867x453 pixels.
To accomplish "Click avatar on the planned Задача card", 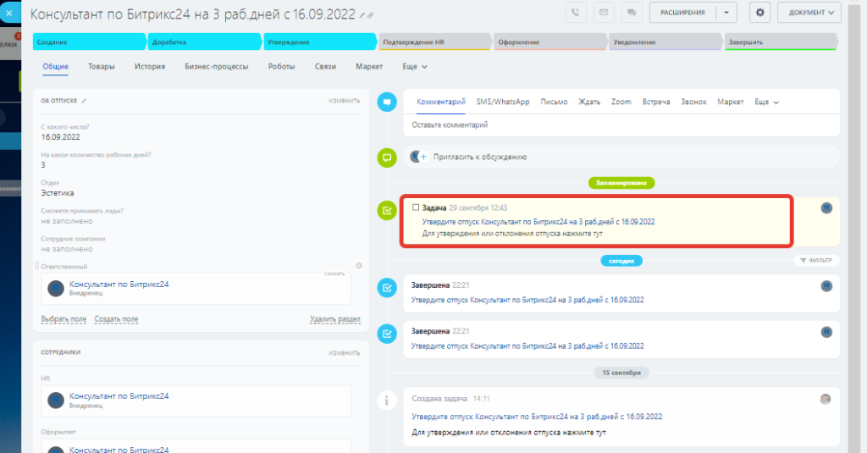I will [x=826, y=208].
